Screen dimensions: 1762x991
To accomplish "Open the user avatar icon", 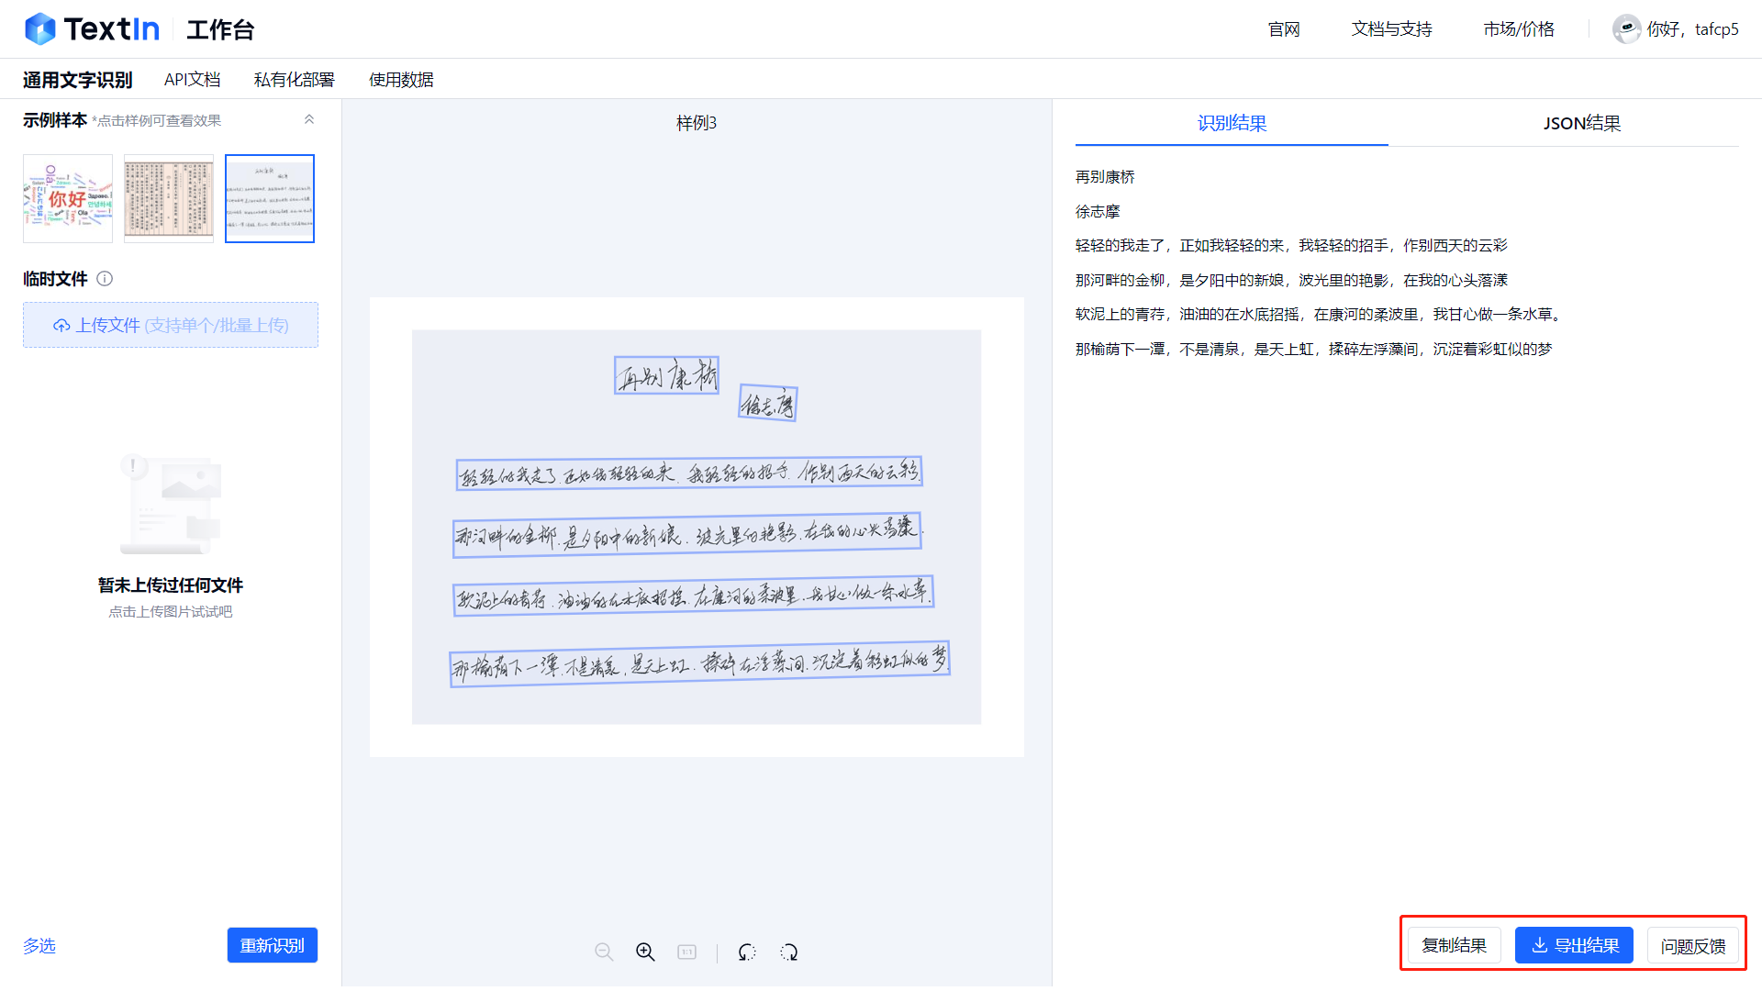I will (x=1626, y=29).
